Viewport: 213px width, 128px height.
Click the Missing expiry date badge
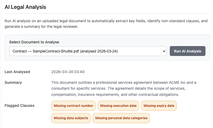159,106
